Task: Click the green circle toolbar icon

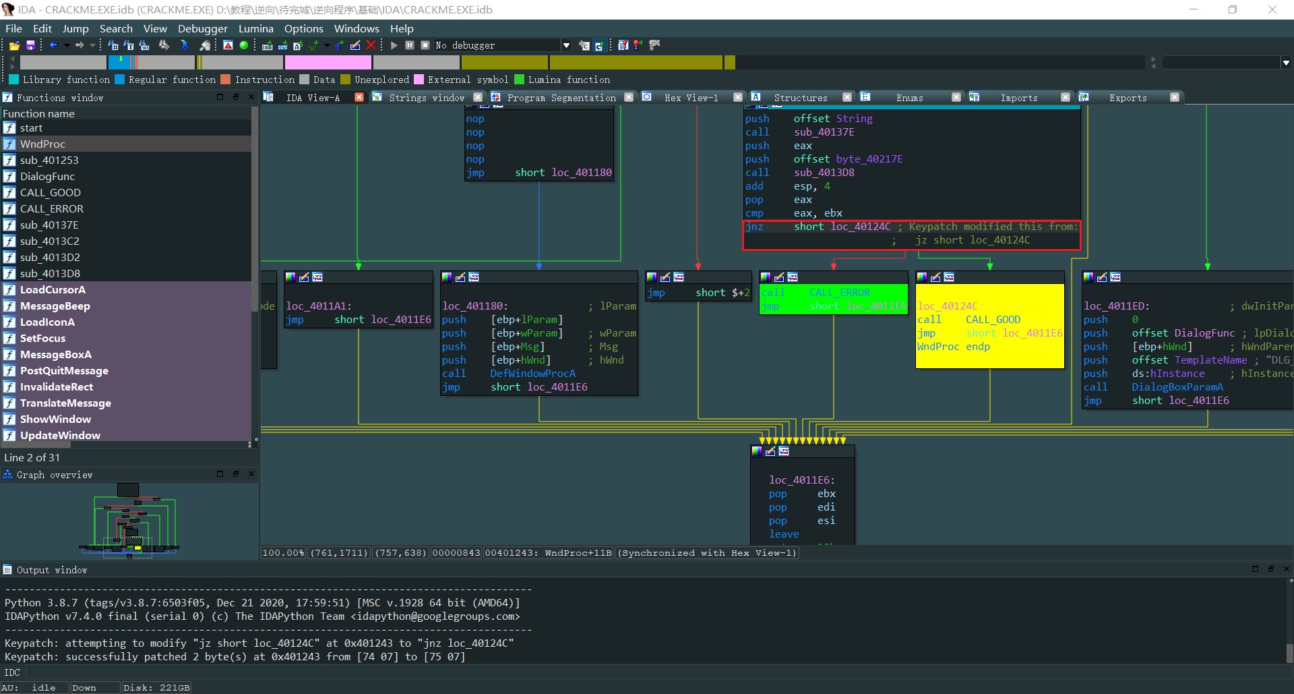Action: click(244, 45)
